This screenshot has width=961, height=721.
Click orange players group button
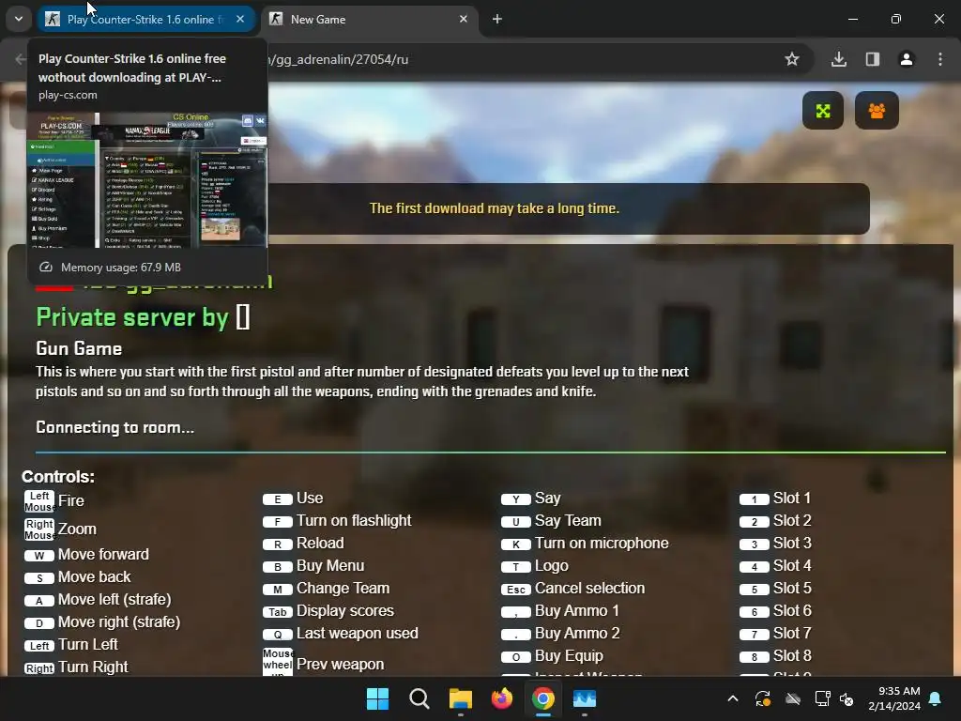pyautogui.click(x=877, y=111)
